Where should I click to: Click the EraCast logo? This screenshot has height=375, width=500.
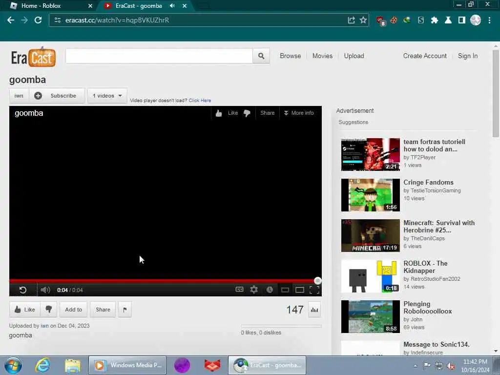click(33, 58)
